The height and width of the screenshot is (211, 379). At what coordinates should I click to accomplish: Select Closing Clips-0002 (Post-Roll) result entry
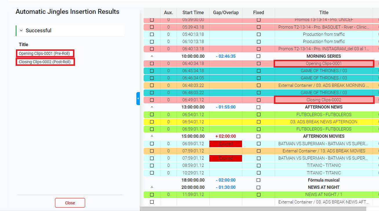(x=45, y=62)
